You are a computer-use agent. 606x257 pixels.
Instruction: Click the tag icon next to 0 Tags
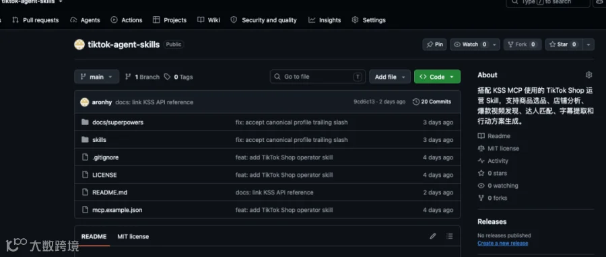[167, 77]
